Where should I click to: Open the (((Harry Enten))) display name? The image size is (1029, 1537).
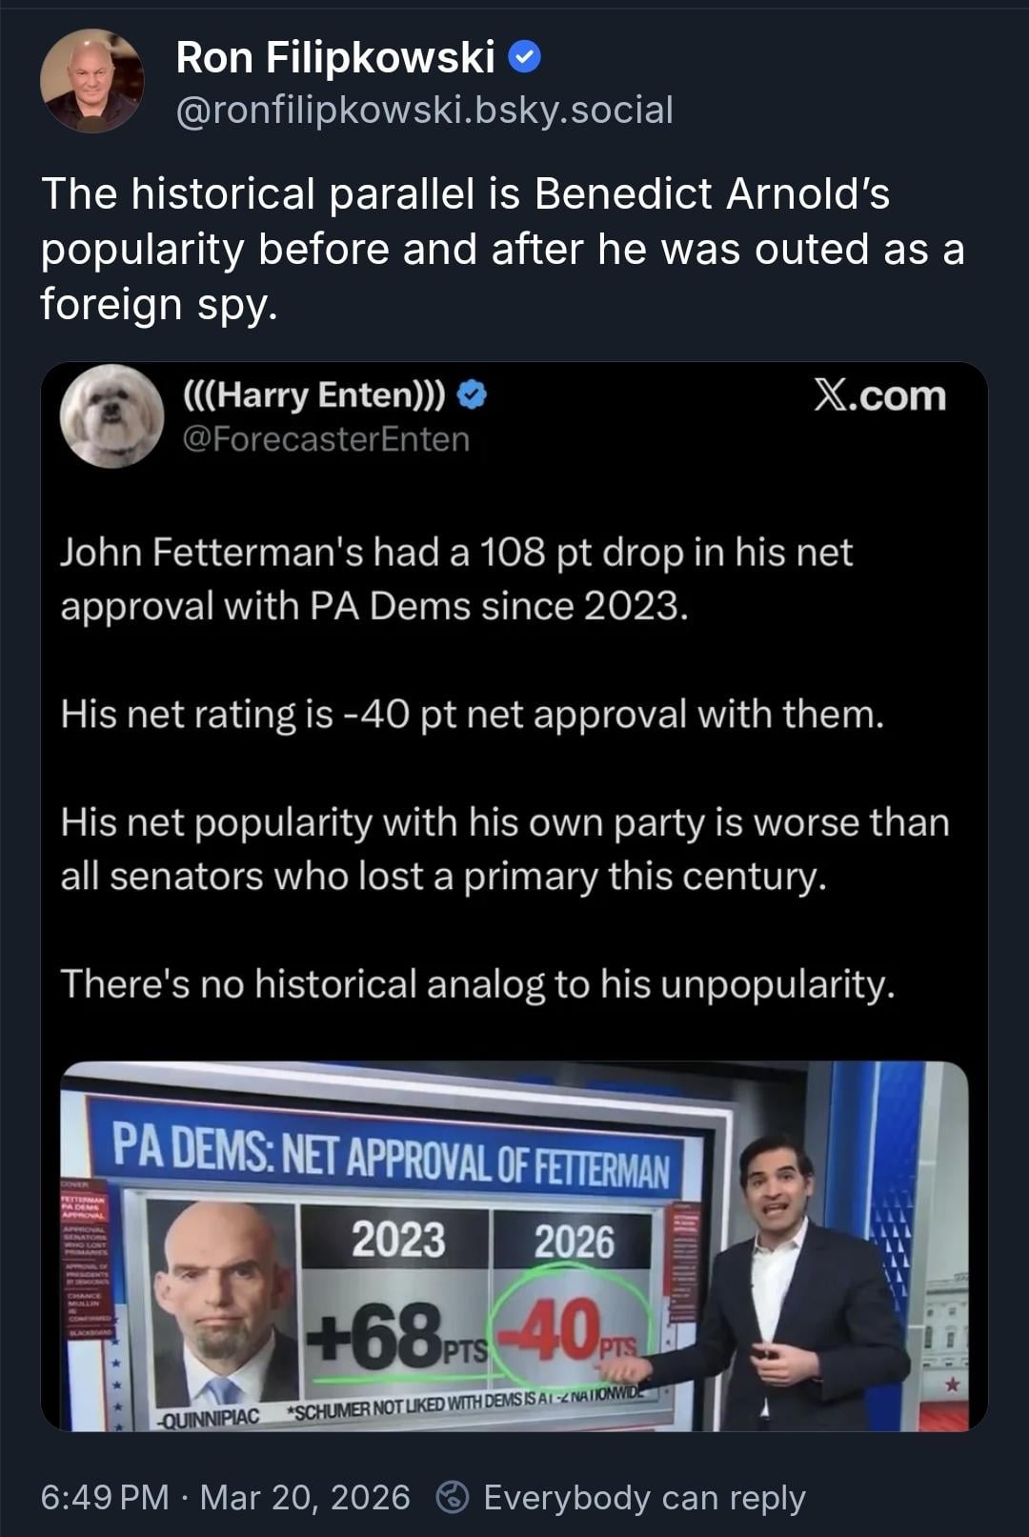coord(313,395)
